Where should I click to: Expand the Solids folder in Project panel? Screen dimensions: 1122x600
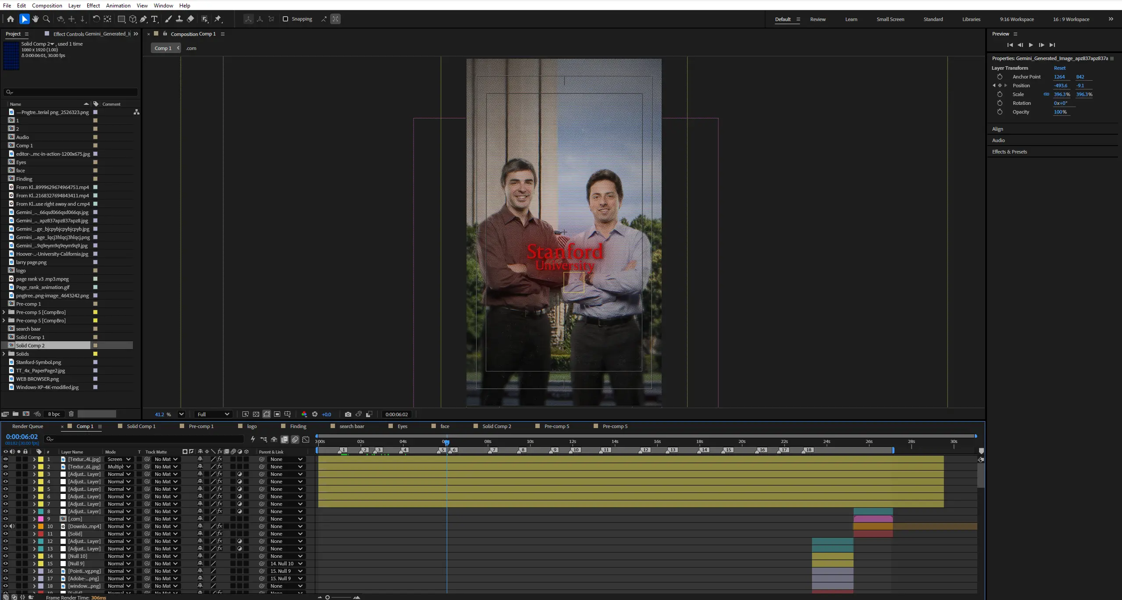coord(4,354)
